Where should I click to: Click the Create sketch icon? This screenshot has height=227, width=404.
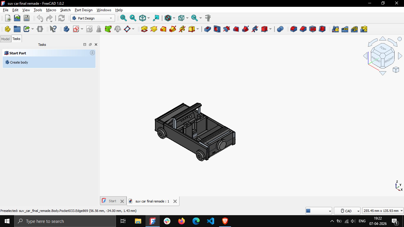point(76,29)
